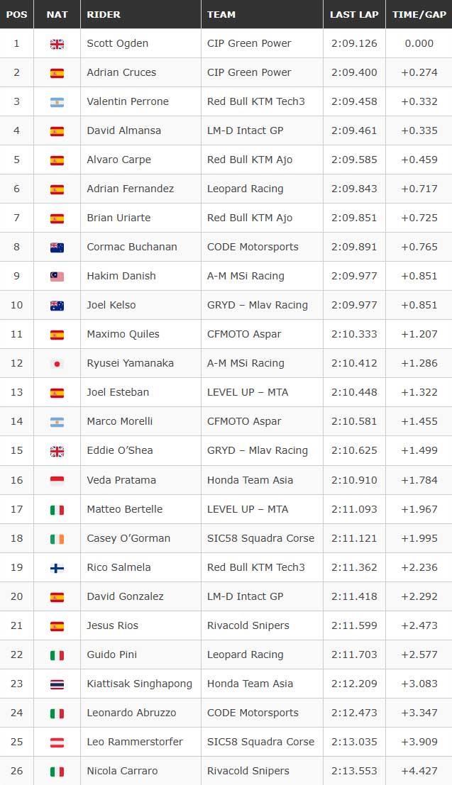Click the Malaysian flag next to Hakim Danish
The width and height of the screenshot is (452, 785).
[x=57, y=277]
